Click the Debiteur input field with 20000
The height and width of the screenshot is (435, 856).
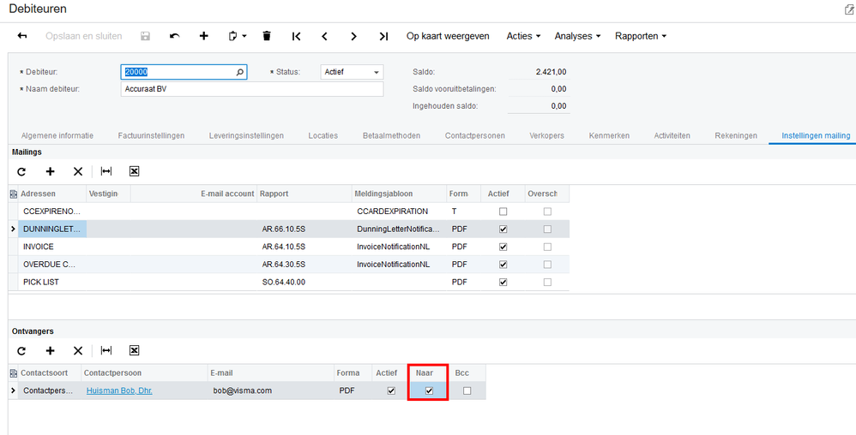[x=184, y=72]
